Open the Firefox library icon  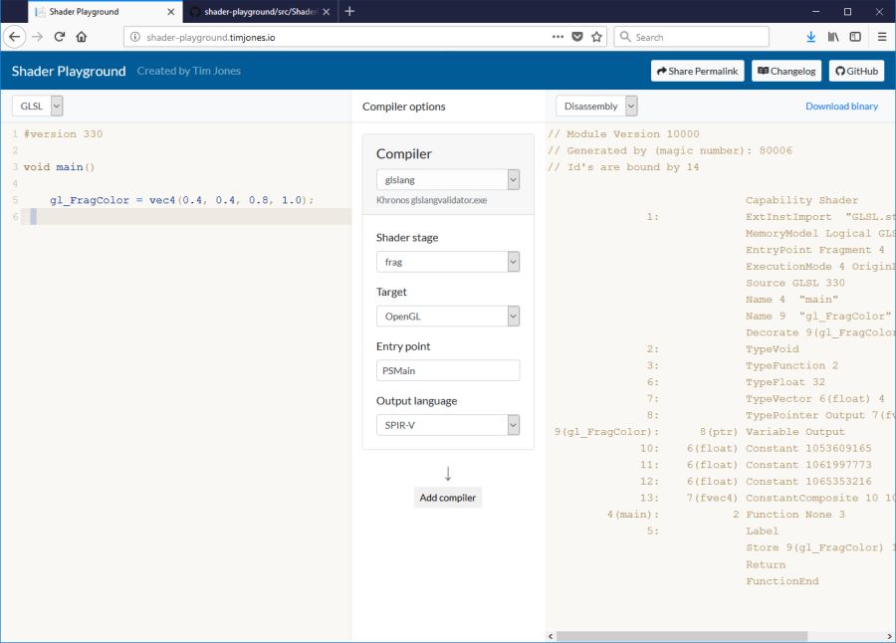(x=832, y=37)
